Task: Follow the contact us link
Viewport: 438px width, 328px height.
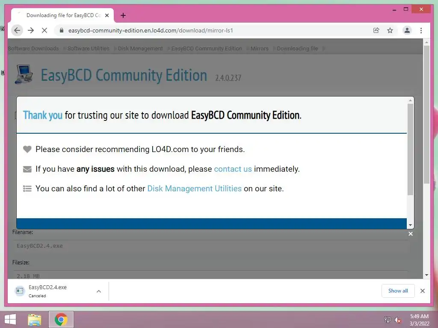Action: click(x=233, y=169)
